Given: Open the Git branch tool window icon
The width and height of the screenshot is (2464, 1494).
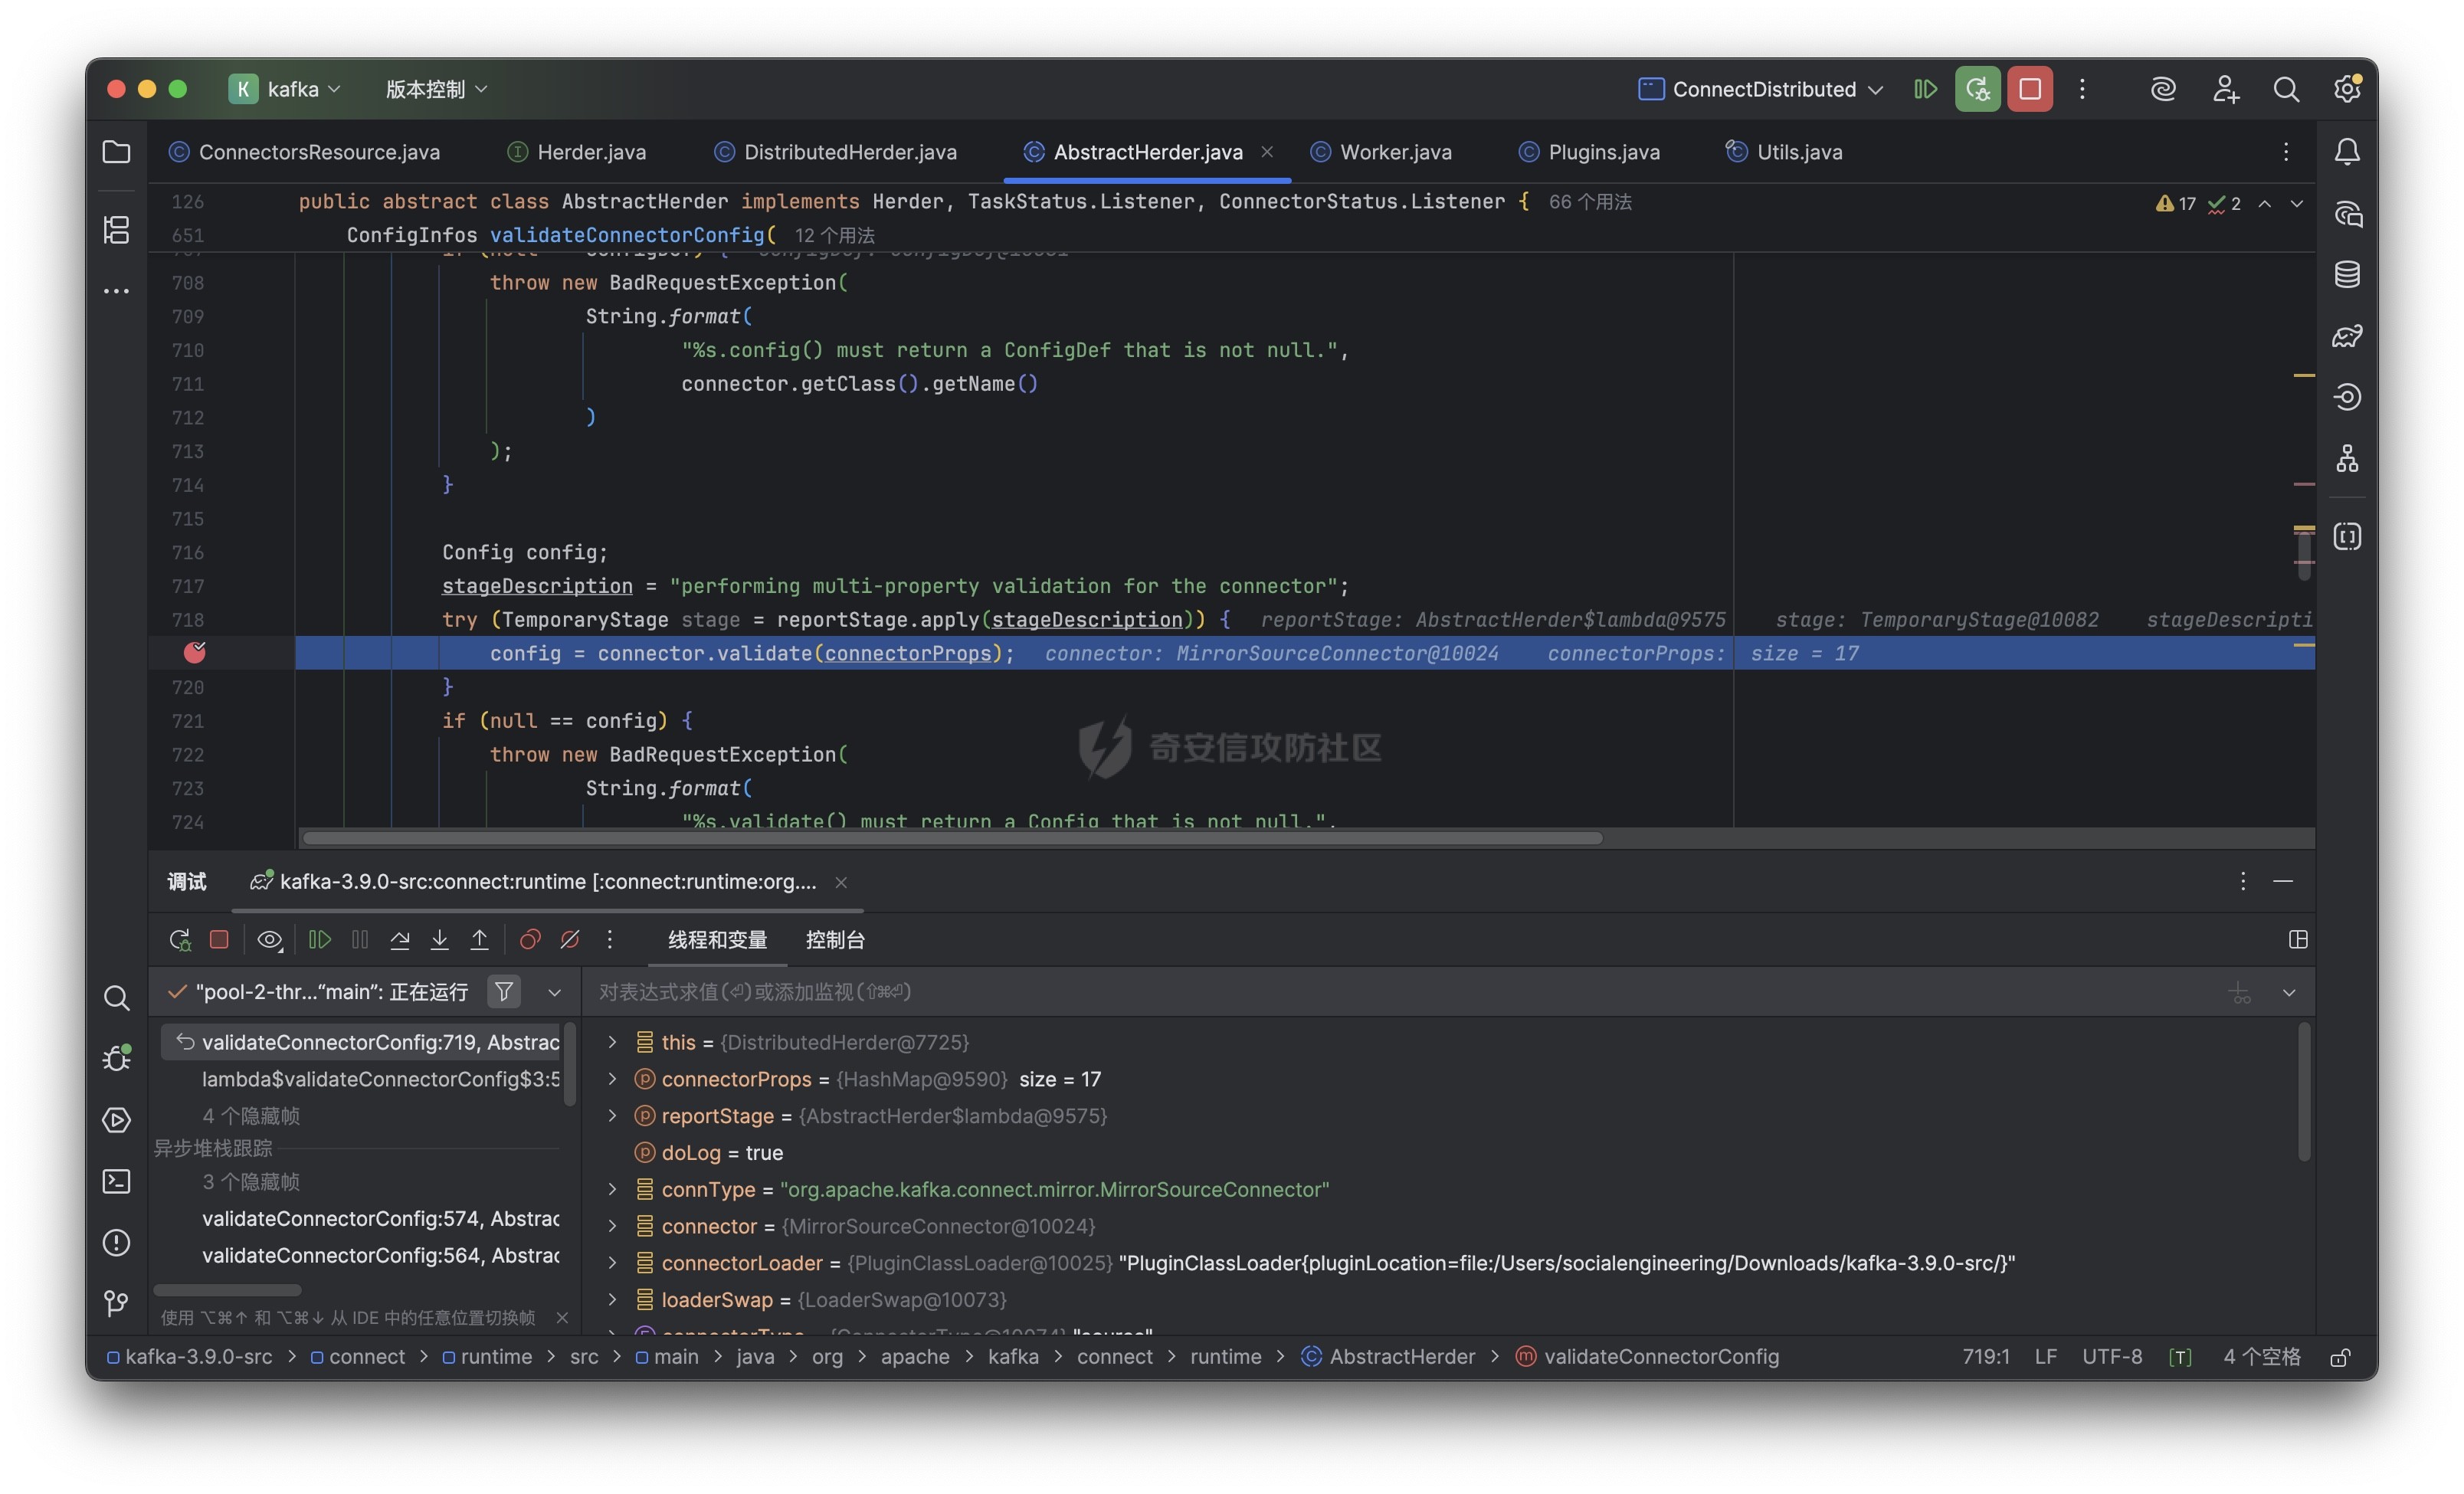Looking at the screenshot, I should click(116, 1303).
